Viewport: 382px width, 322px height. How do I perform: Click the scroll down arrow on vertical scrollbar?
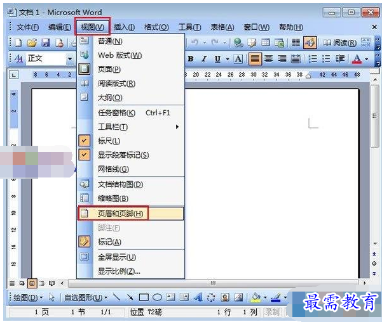375,243
